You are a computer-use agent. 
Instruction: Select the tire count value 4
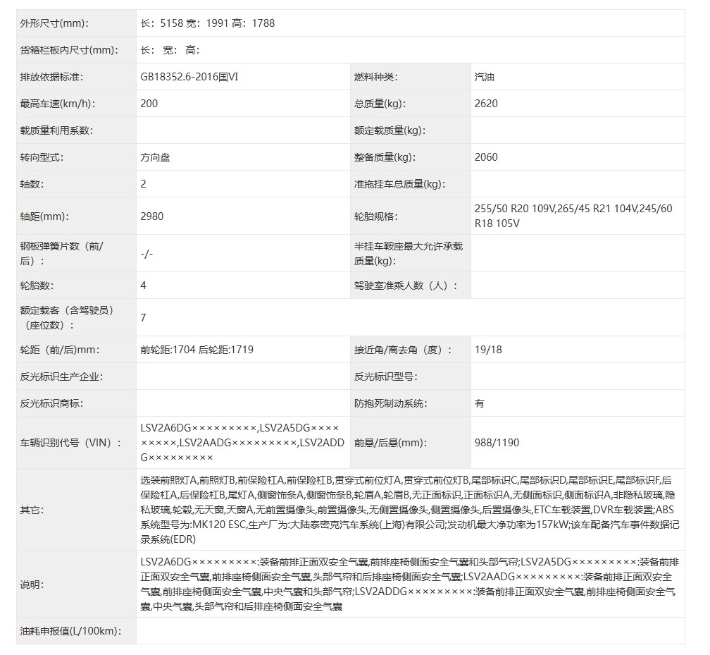click(144, 286)
